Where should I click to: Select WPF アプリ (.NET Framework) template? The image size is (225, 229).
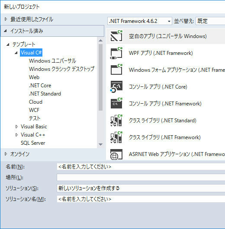coord(166,53)
